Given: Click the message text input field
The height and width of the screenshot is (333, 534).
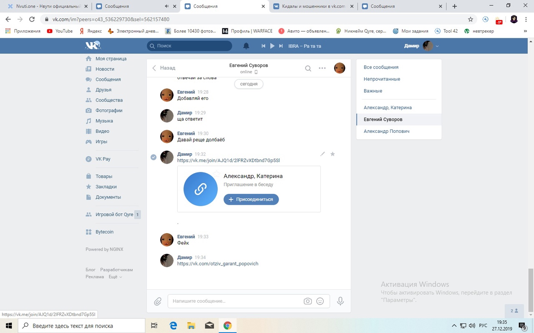Looking at the screenshot, I should tap(236, 301).
